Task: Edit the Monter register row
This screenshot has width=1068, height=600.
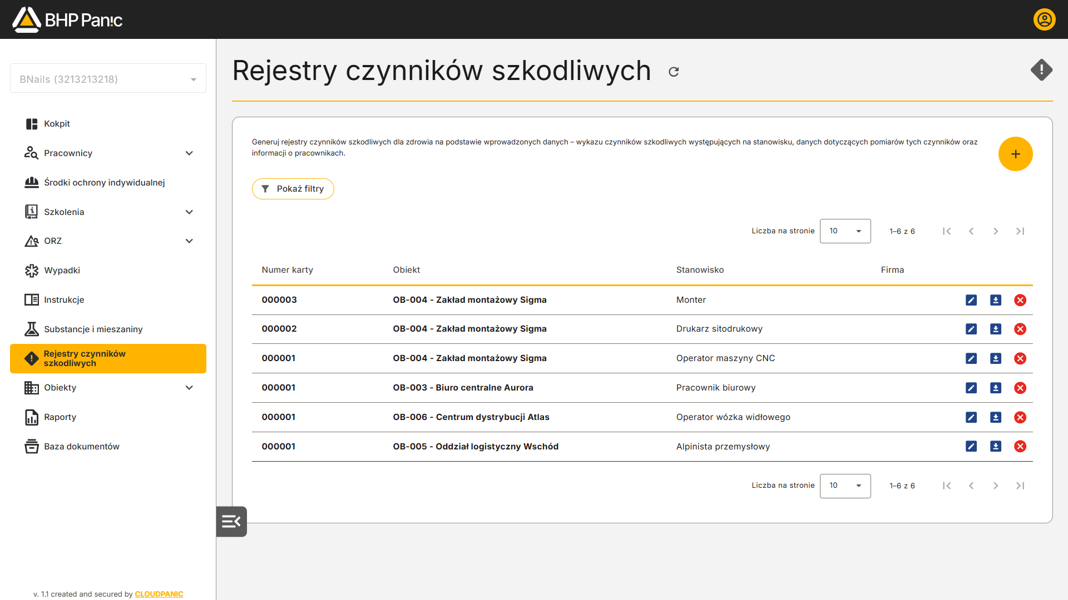Action: (x=971, y=300)
